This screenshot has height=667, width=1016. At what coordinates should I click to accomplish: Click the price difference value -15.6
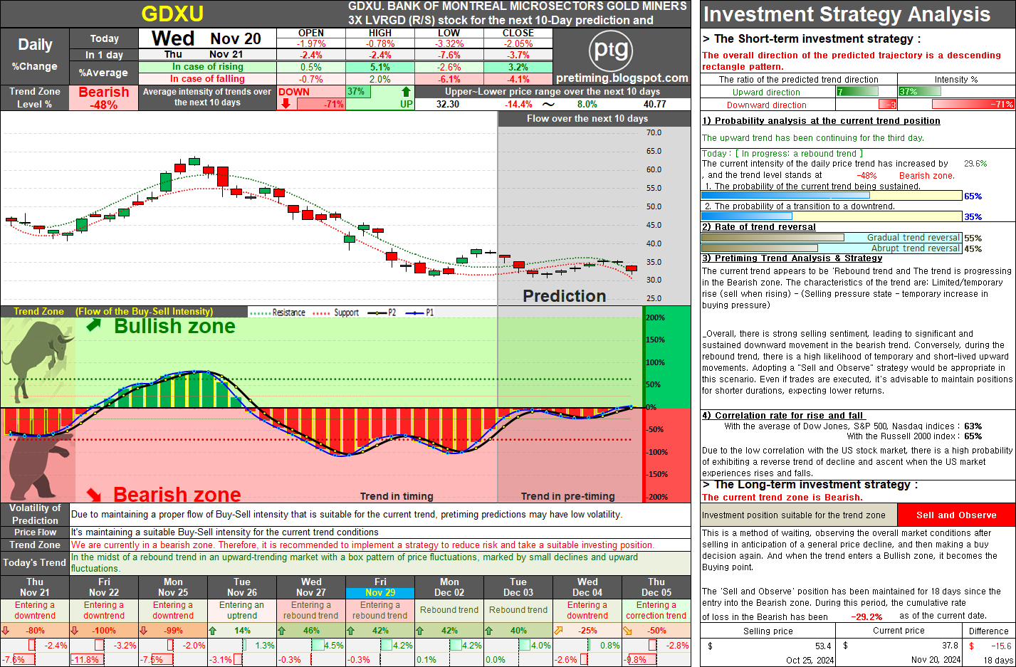[1001, 646]
